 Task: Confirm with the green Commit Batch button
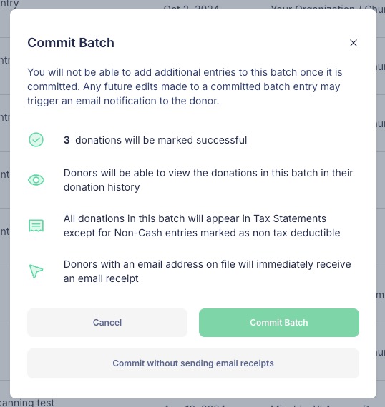[279, 323]
